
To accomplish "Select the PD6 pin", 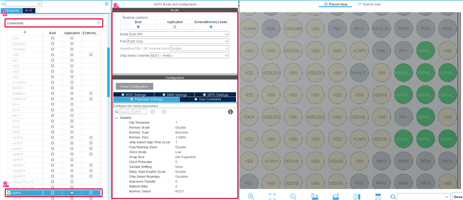I will [x=271, y=29].
